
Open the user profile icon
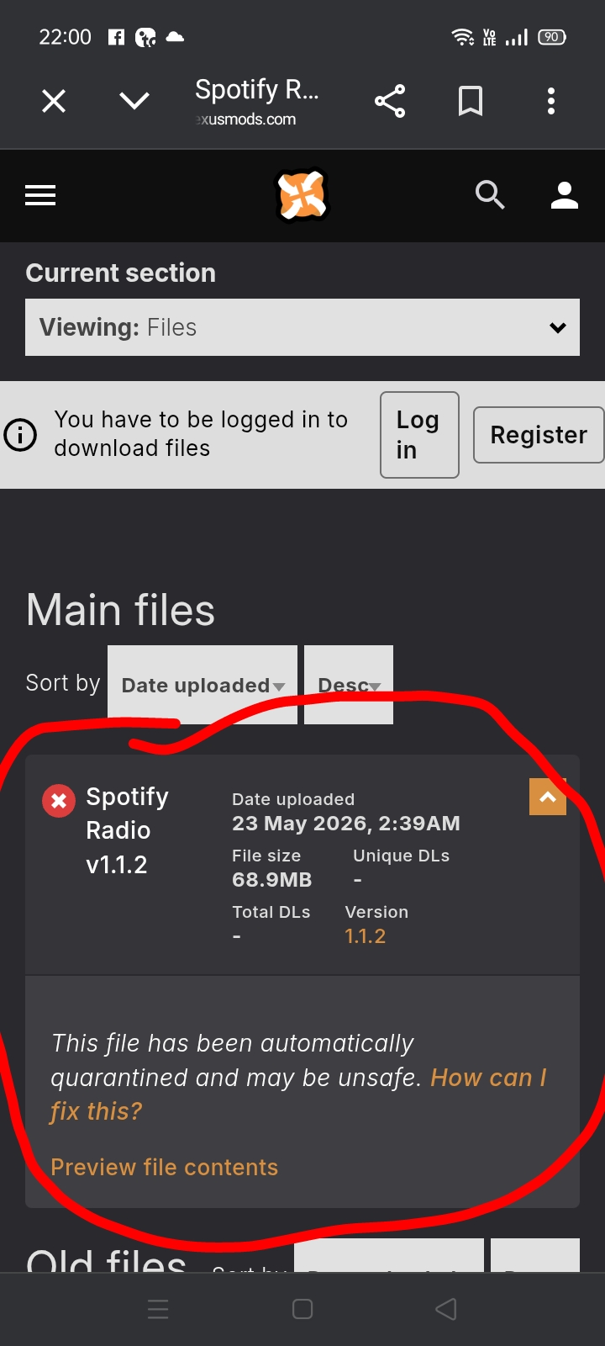coord(565,195)
